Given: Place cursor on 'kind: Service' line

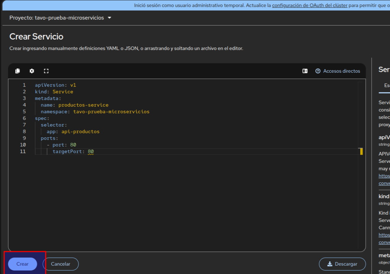Looking at the screenshot, I should 54,92.
